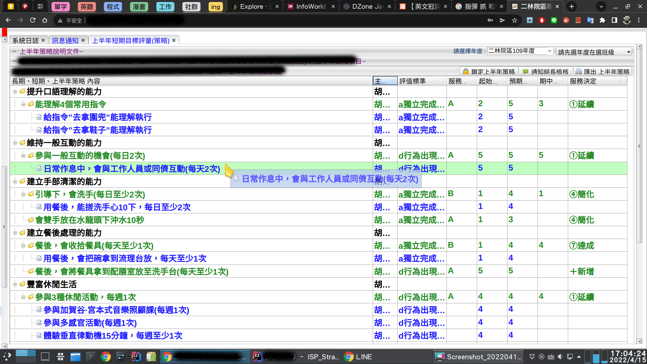Switch to 訊息通知 tab
Screen dimensions: 647x364
65,40
